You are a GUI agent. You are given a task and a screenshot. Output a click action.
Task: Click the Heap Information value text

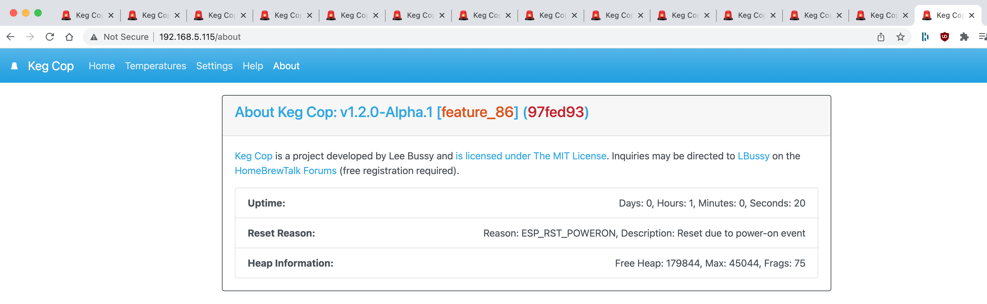710,264
